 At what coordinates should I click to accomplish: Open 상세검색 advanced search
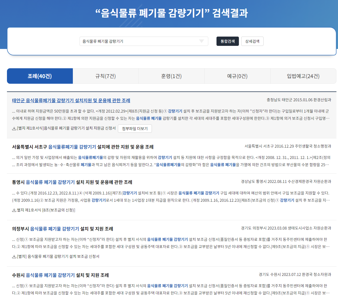[x=252, y=41]
